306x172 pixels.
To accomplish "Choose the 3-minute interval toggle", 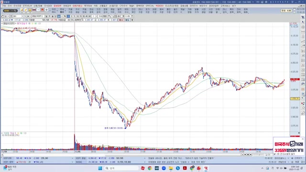I will coord(72,16).
